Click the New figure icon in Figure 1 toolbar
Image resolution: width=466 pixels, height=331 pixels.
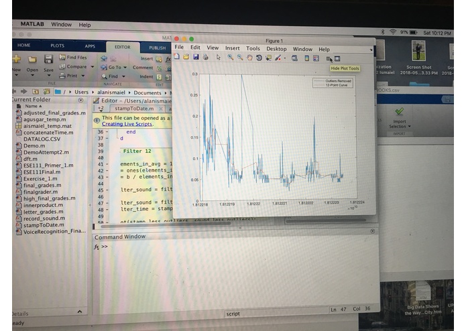click(177, 56)
